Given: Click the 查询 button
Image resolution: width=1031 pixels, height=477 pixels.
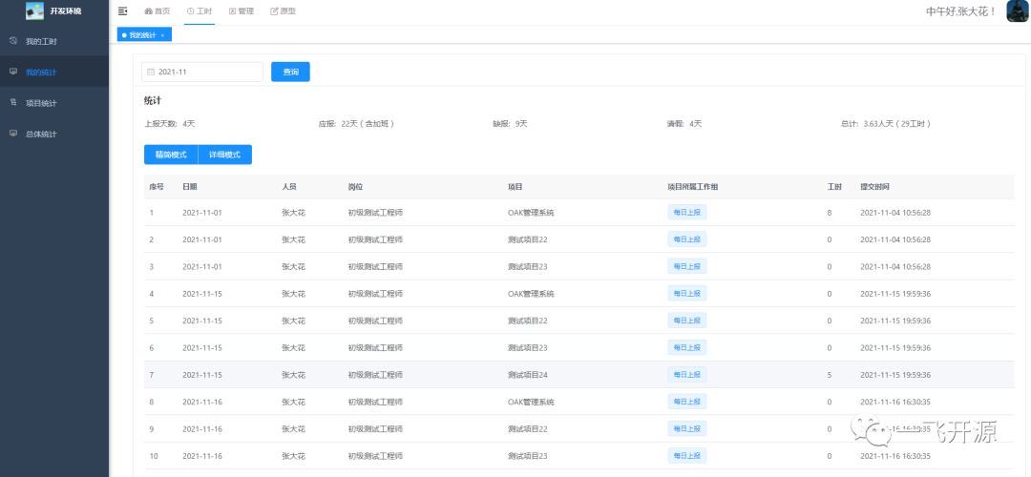Looking at the screenshot, I should point(290,73).
